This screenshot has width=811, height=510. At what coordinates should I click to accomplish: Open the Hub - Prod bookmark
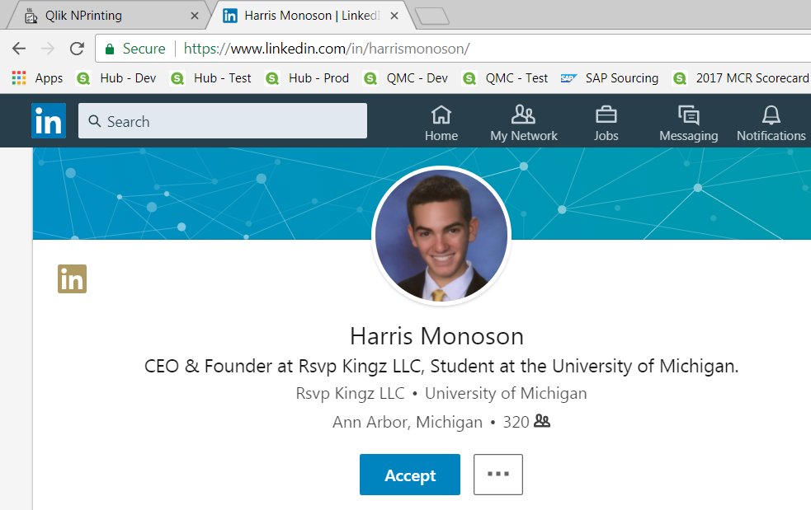(307, 78)
